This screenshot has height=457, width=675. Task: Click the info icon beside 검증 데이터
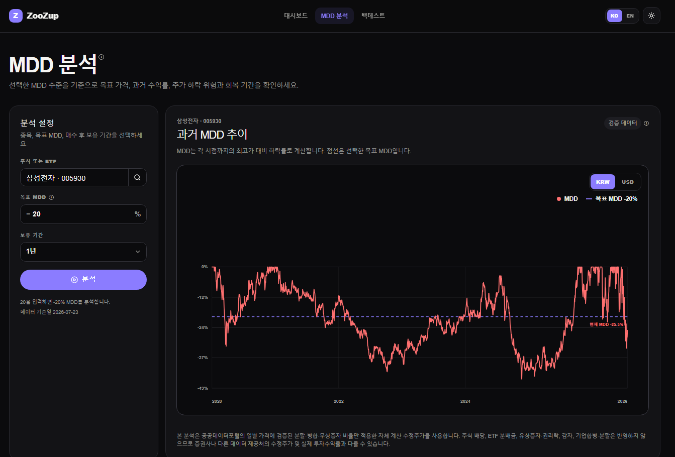point(646,124)
